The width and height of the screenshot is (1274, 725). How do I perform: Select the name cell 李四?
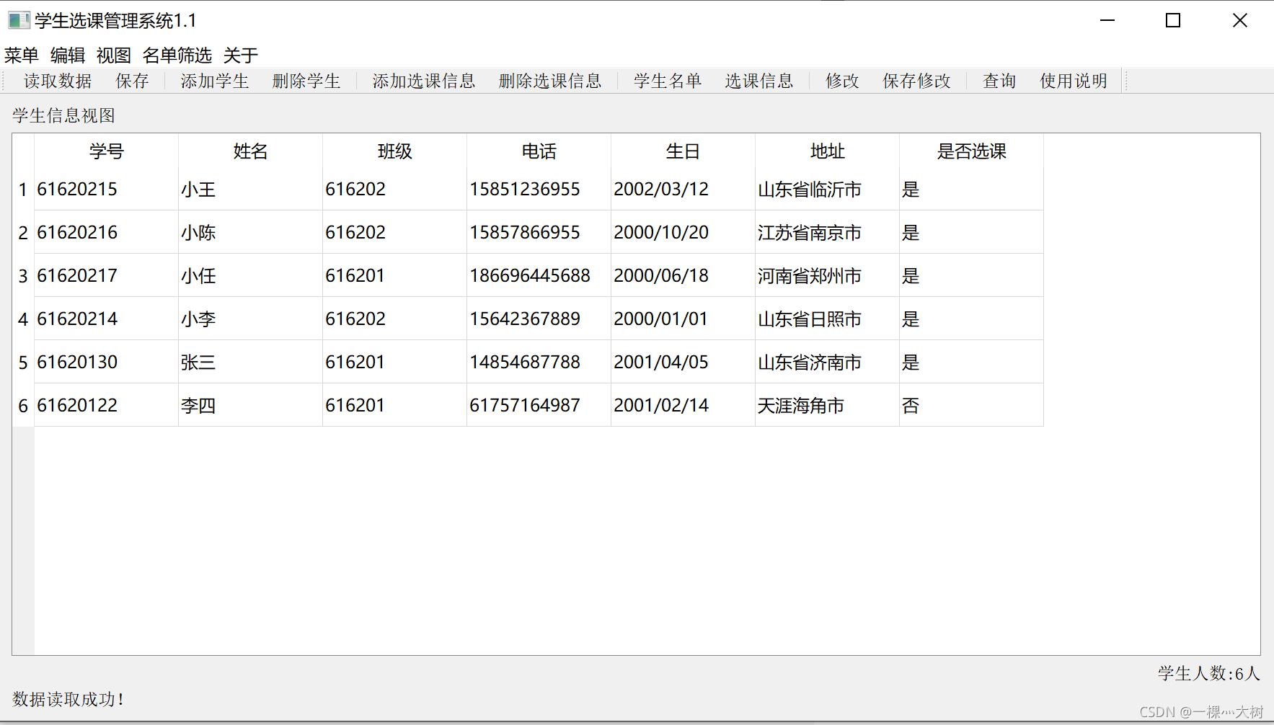pyautogui.click(x=250, y=406)
